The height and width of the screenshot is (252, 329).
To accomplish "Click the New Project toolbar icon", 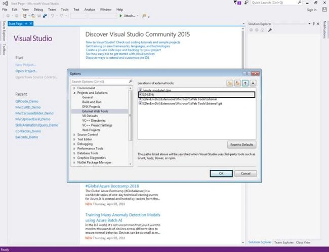I will 25,16.
